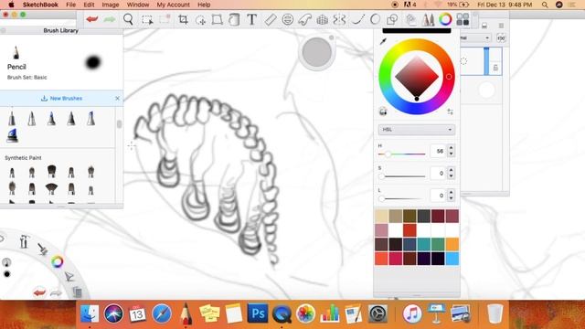Screen dimensions: 585x329
Task: Dismiss the New Brushes banner
Action: pyautogui.click(x=118, y=99)
